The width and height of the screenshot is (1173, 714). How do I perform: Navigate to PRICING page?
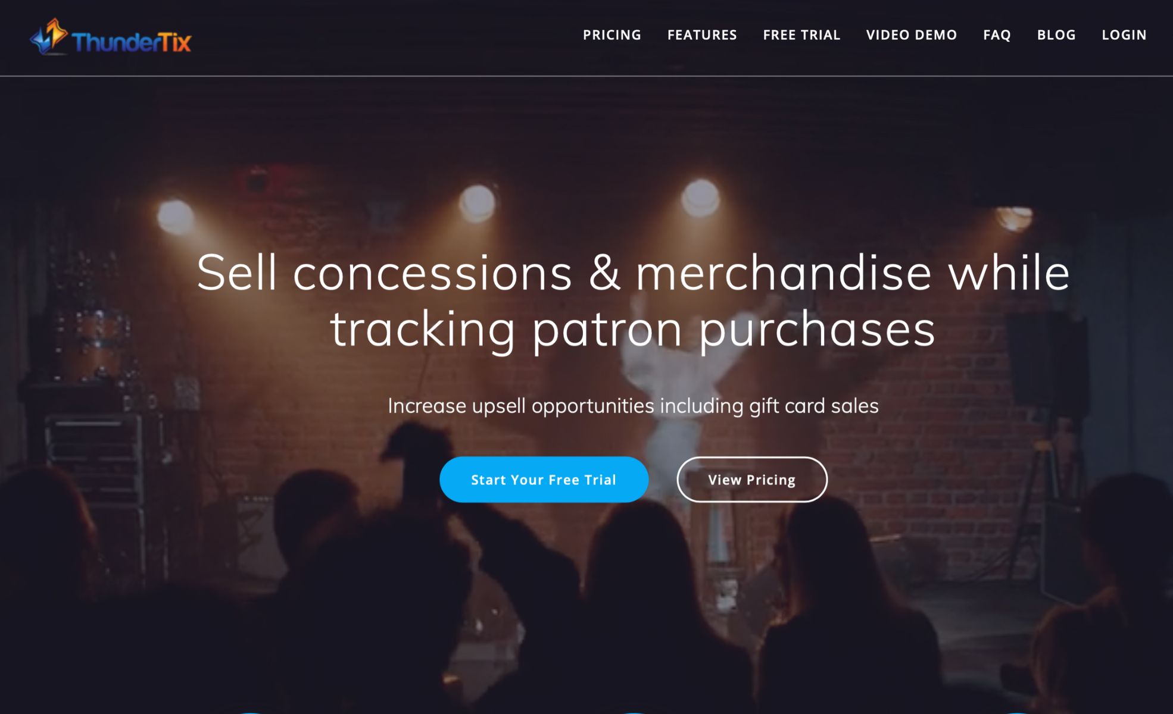tap(613, 35)
